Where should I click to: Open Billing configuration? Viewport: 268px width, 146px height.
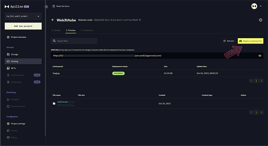click(x=12, y=138)
